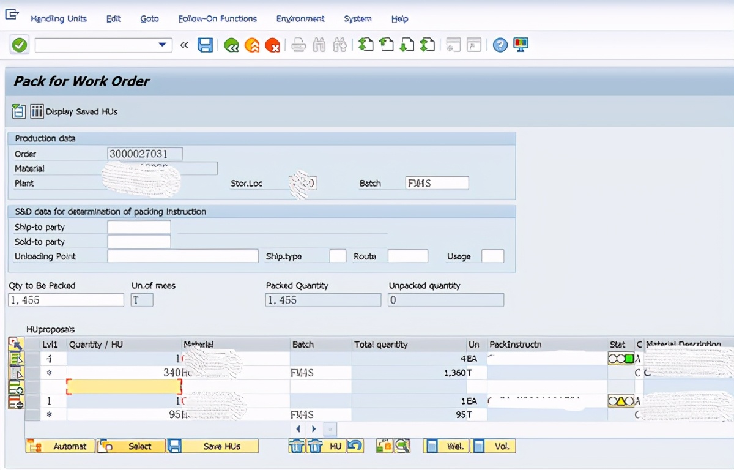The width and height of the screenshot is (734, 470).
Task: Click the yellow traffic light status icon
Action: 621,401
